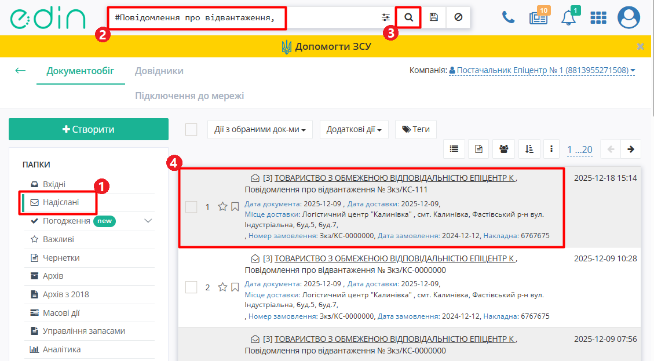Image resolution: width=654 pixels, height=361 pixels.
Task: Click the save search floppy disk icon
Action: pos(433,17)
